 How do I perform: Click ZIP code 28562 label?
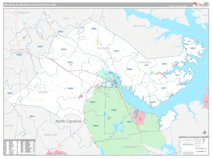pyautogui.click(x=114, y=110)
